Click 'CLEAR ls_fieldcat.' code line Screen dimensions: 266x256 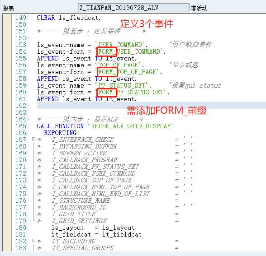pyautogui.click(x=69, y=18)
